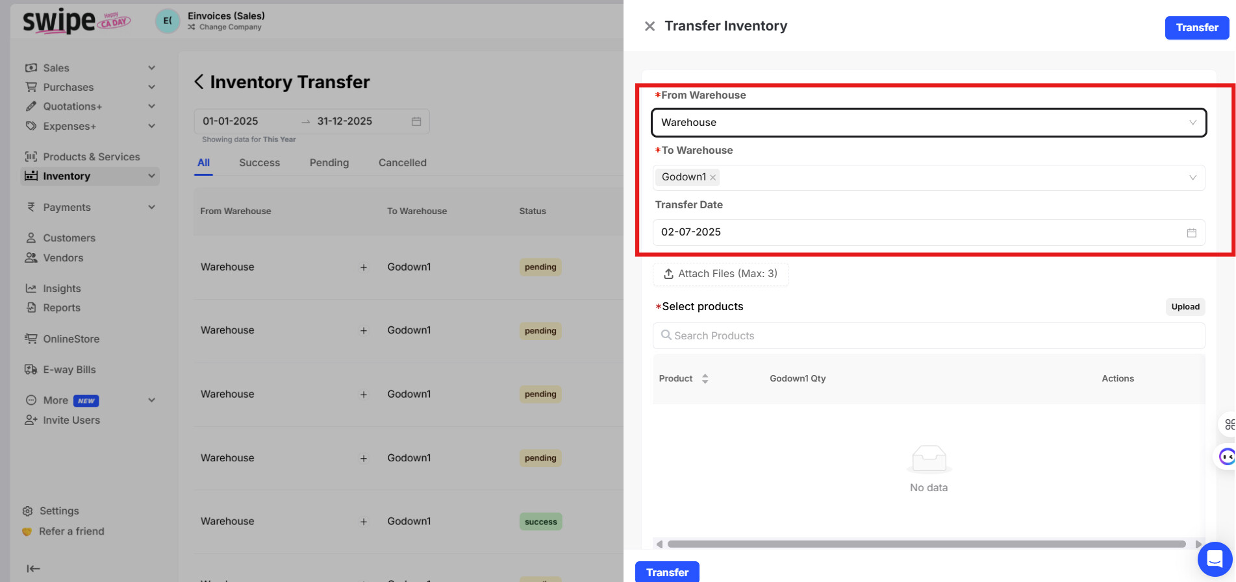Go back from Inventory Transfer
Screen dimensions: 1236x582
pyautogui.click(x=199, y=82)
